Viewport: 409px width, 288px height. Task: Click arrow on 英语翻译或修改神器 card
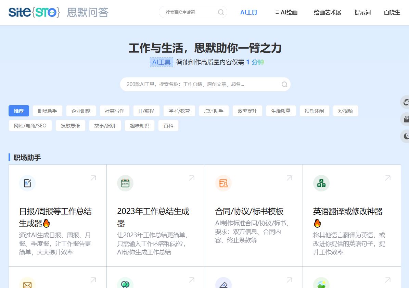(x=388, y=178)
